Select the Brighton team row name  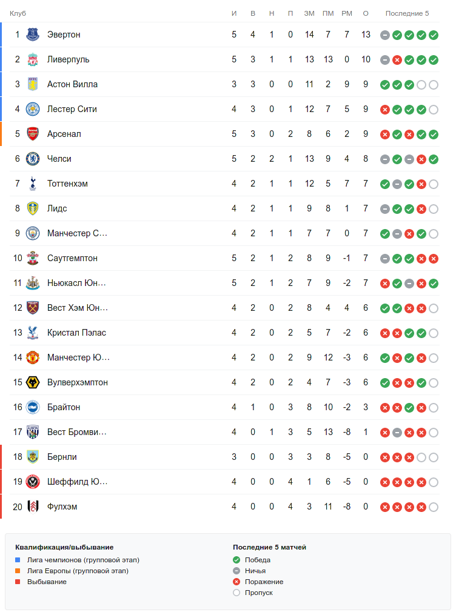coord(64,407)
